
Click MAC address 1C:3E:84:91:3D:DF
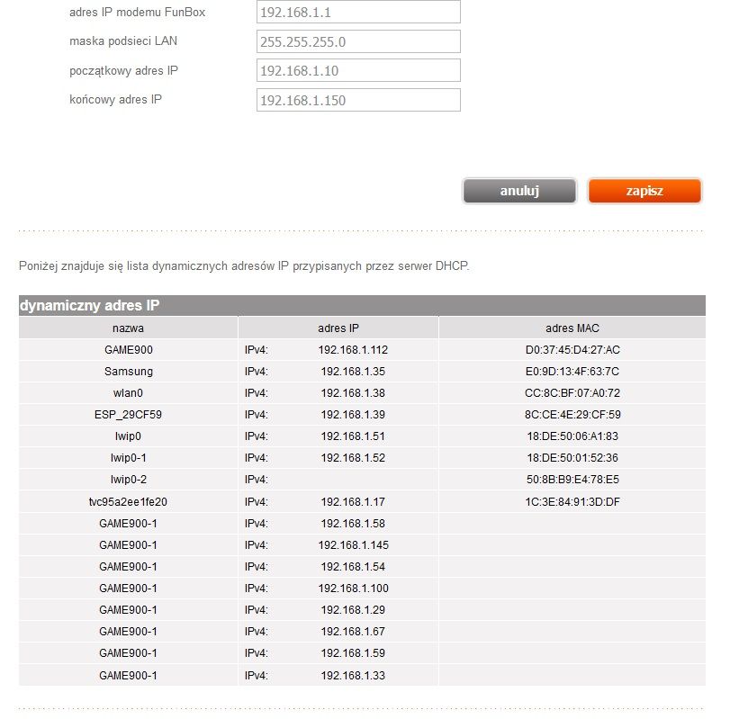[x=572, y=502]
